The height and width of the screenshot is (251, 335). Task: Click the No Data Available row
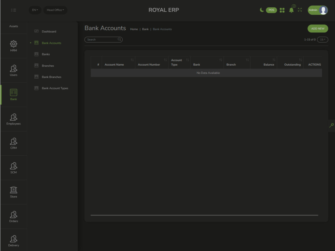coord(206,73)
